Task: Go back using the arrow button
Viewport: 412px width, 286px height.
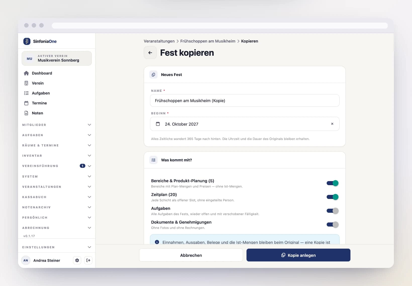Action: (150, 53)
